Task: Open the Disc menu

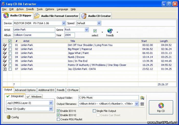Action: [x=4, y=9]
